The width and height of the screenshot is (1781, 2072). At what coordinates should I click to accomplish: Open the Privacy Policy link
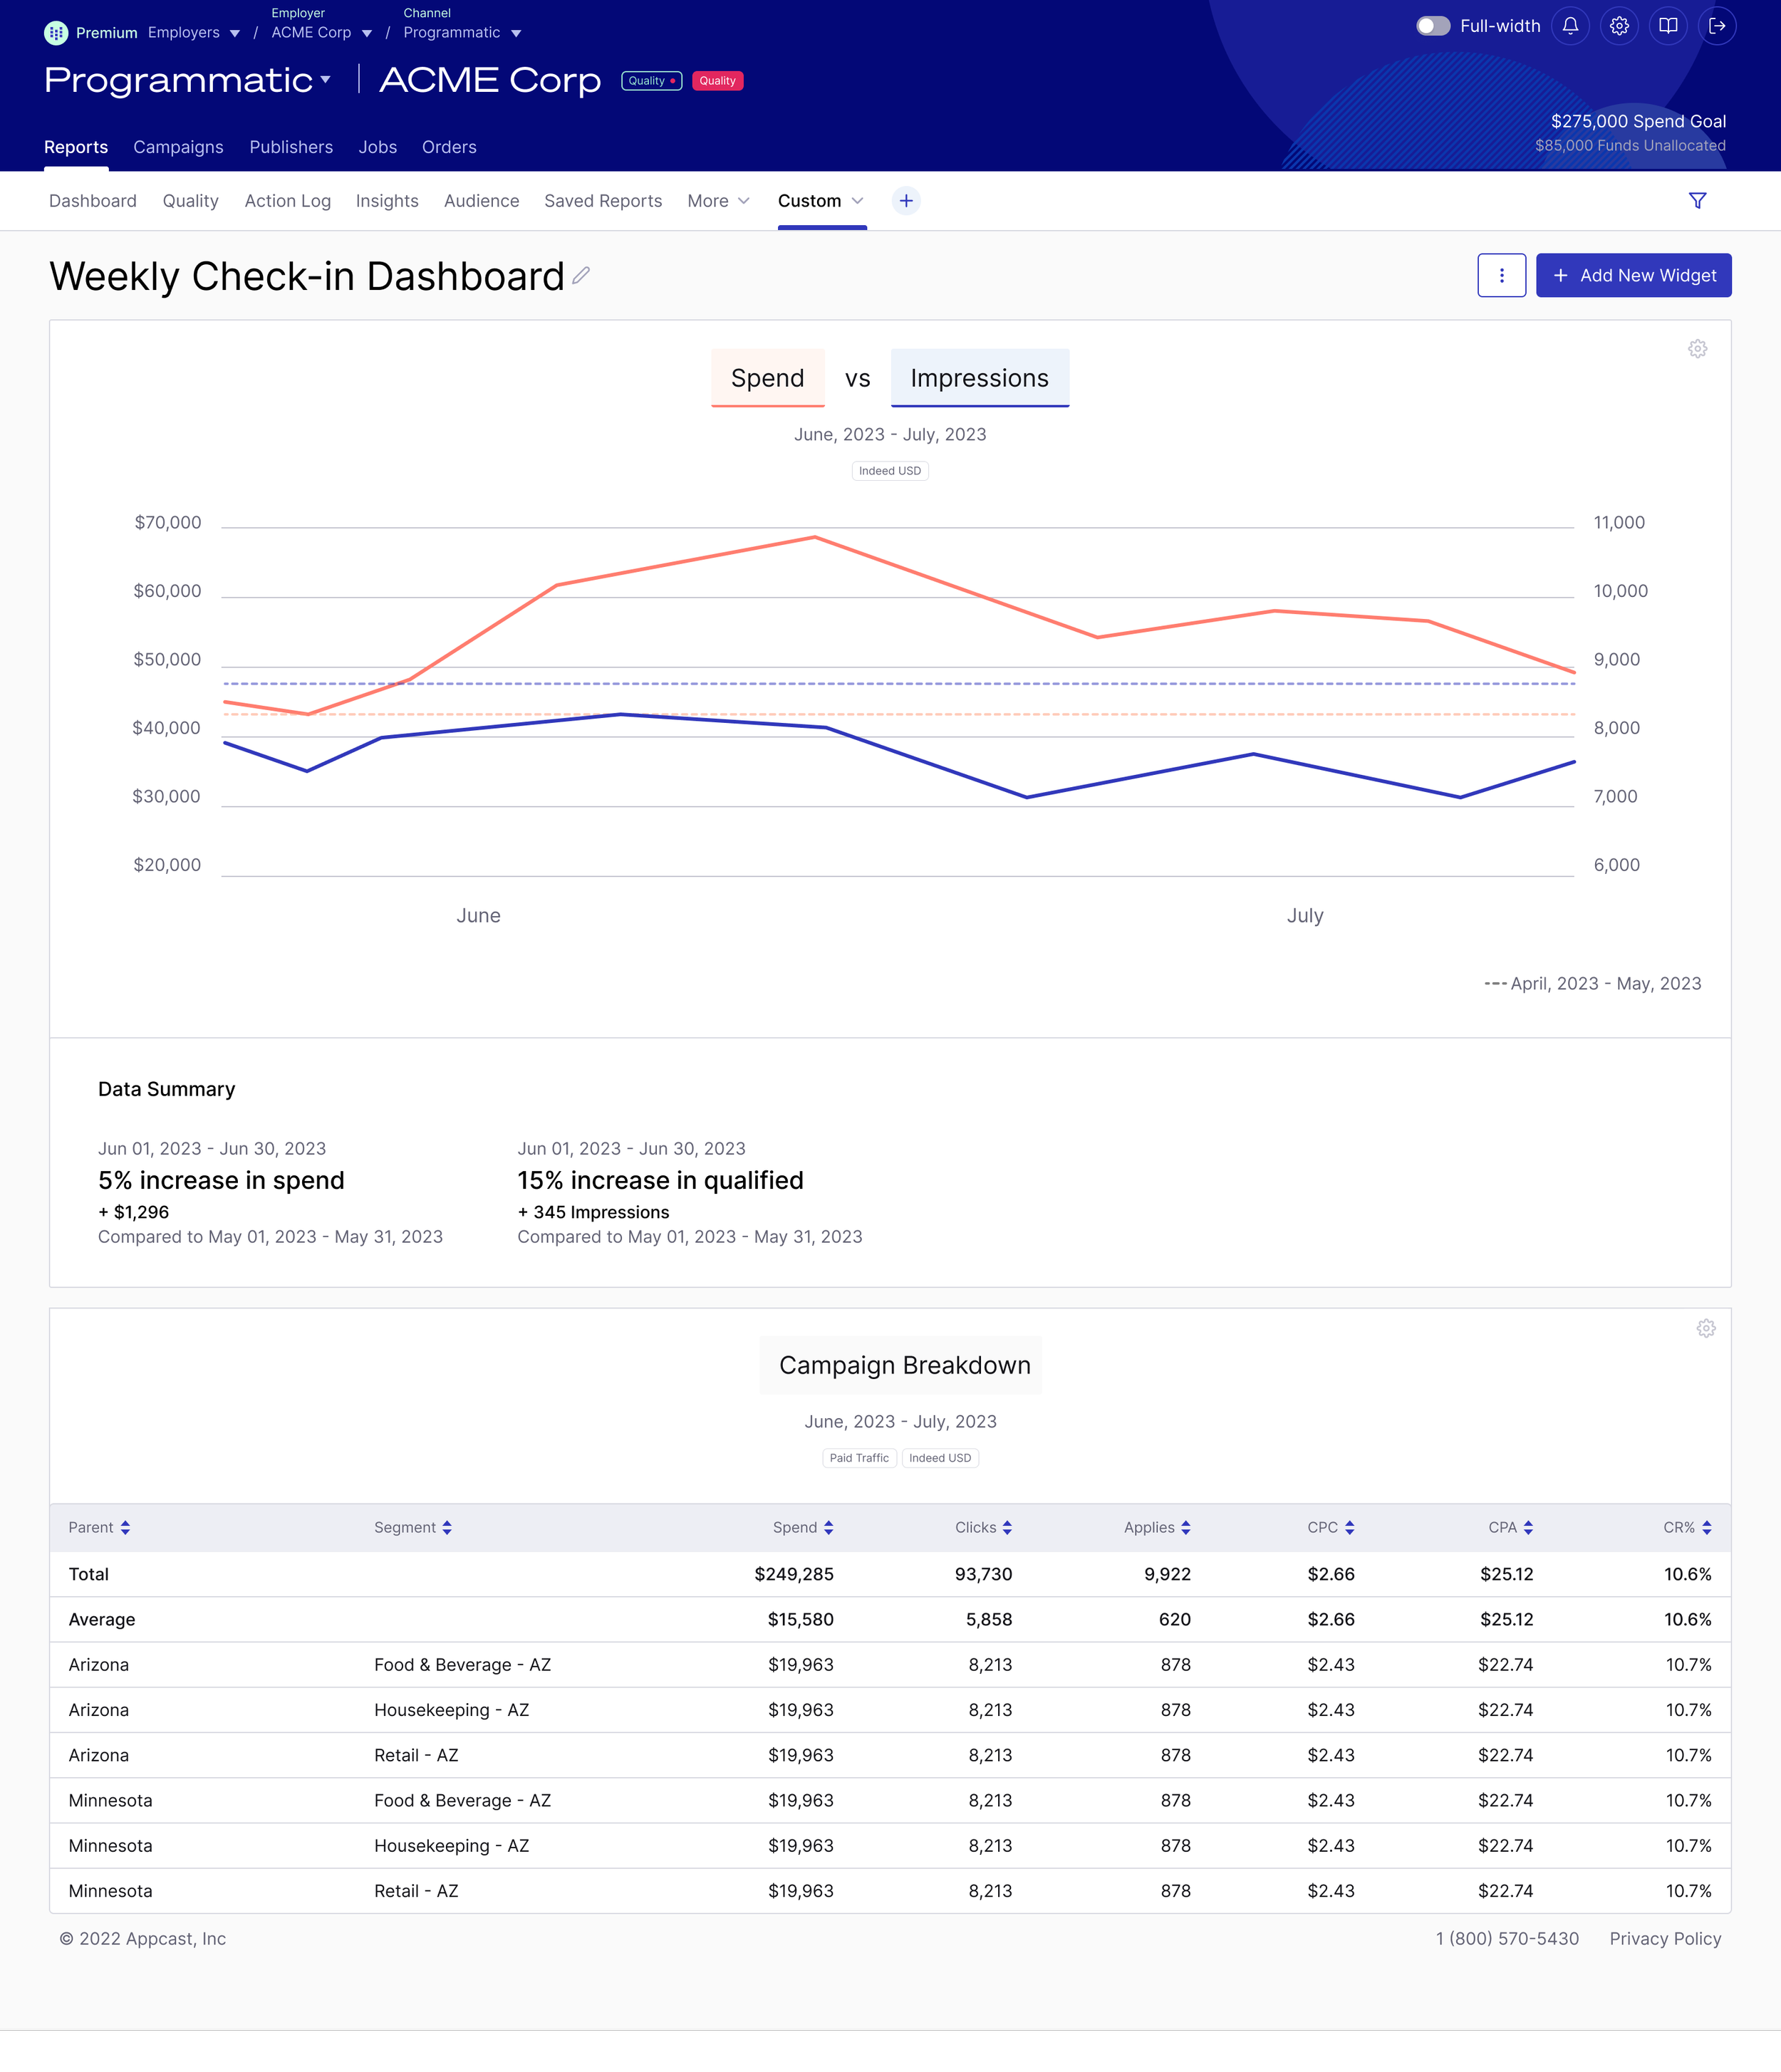pos(1665,1938)
